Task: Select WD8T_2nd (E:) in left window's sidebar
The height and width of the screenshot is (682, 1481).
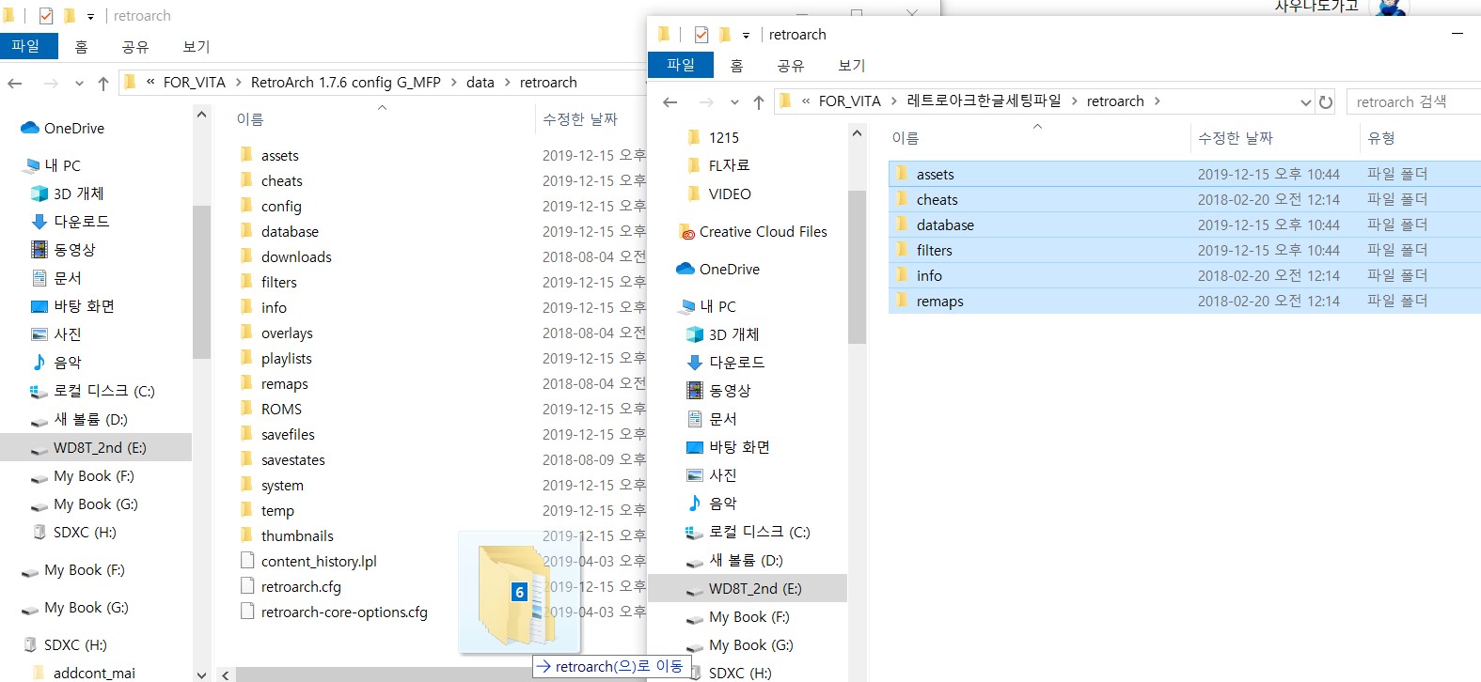Action: pos(96,448)
